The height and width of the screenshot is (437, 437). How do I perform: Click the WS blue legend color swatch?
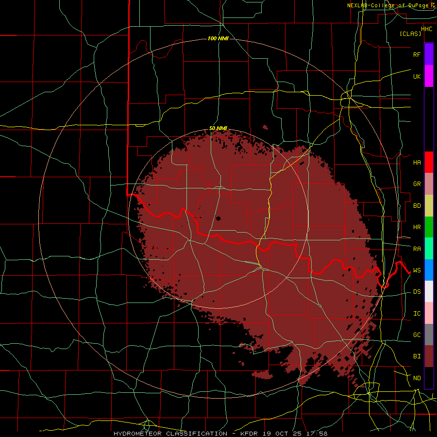(x=429, y=270)
